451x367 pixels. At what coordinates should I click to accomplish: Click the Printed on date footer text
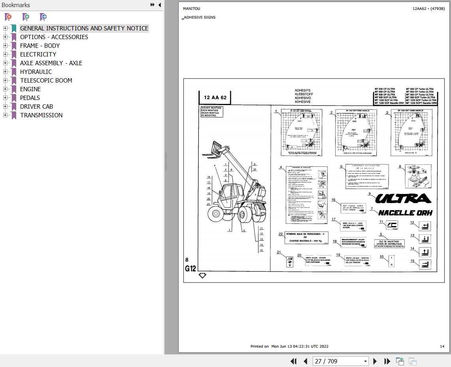pyautogui.click(x=289, y=346)
